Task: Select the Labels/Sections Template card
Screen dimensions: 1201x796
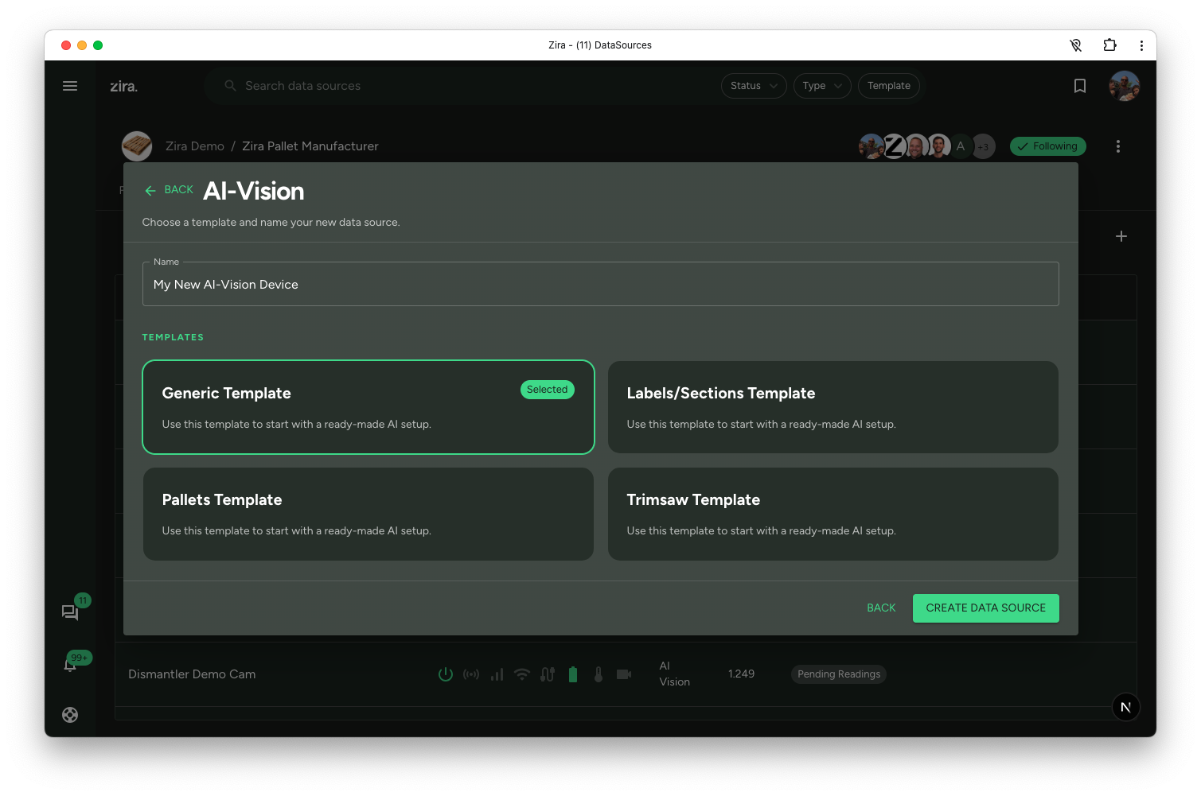Action: tap(833, 407)
